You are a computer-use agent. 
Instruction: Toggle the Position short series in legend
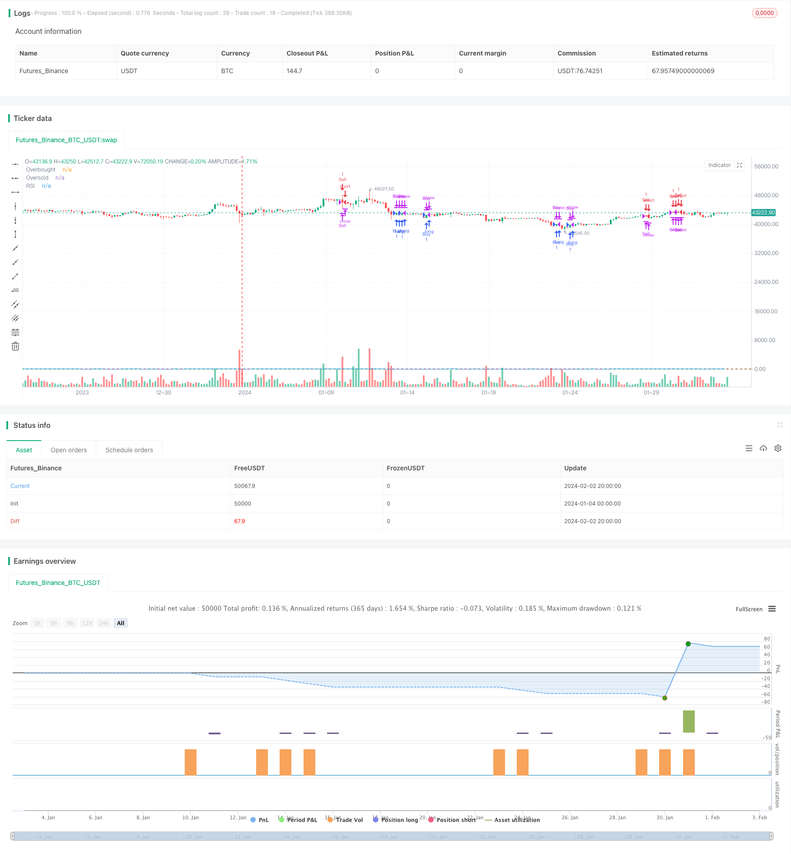tap(452, 820)
